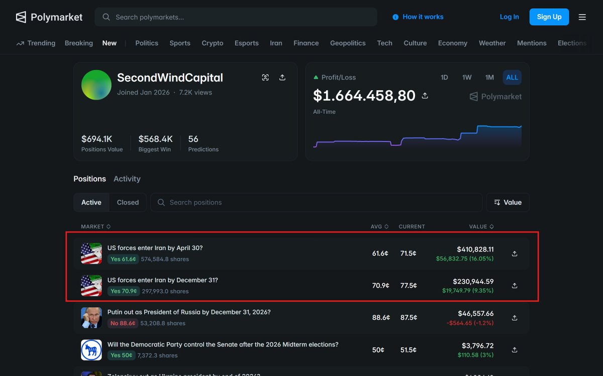Open Putin market thumbnail image
The image size is (603, 376).
[x=91, y=318]
